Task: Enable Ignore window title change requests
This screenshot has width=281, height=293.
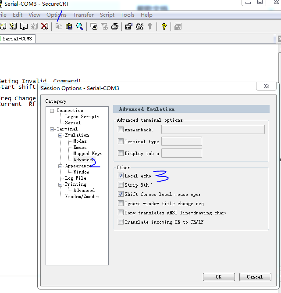Action: click(x=121, y=203)
